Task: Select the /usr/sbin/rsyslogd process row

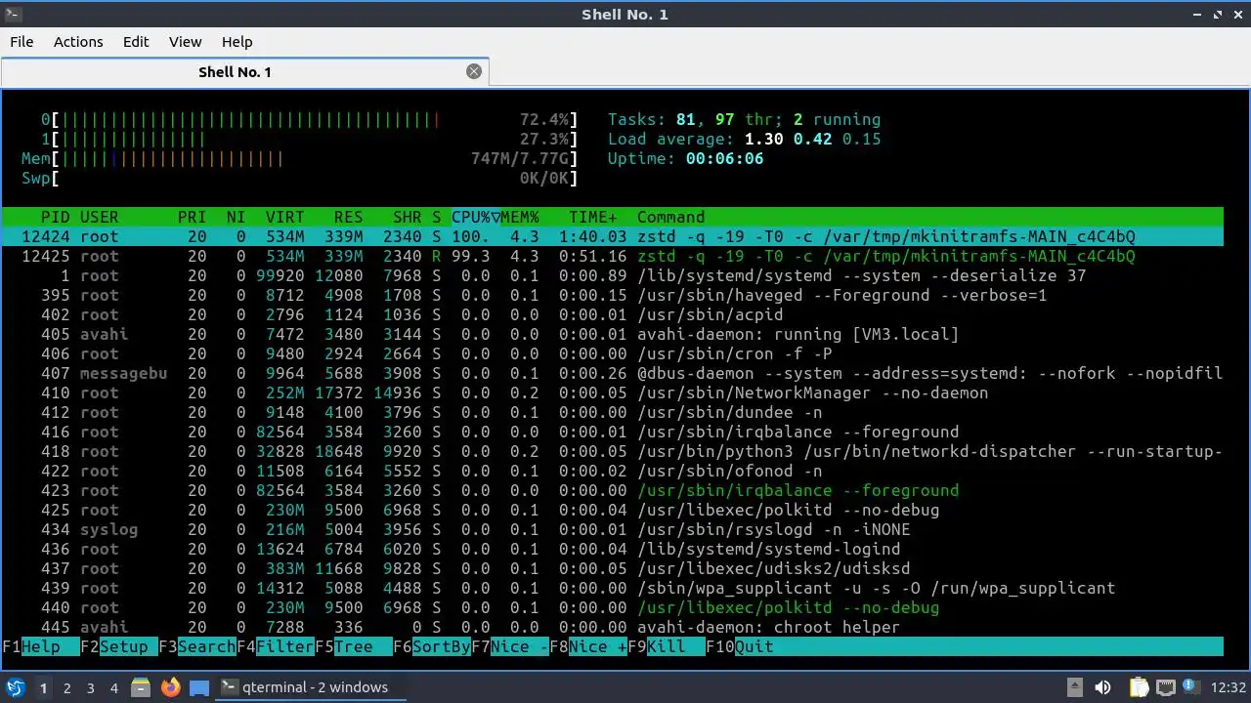Action: click(613, 529)
